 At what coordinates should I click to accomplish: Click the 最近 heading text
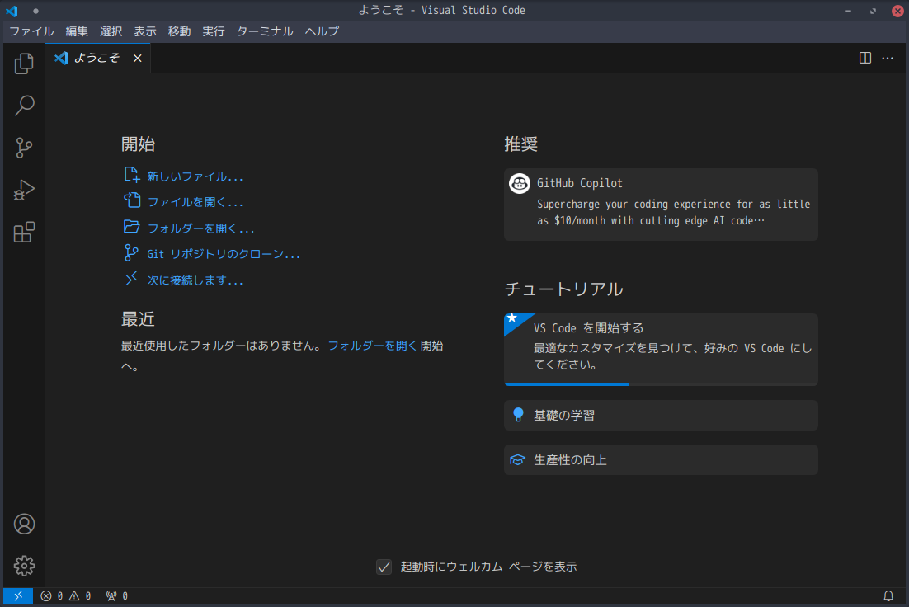click(138, 319)
